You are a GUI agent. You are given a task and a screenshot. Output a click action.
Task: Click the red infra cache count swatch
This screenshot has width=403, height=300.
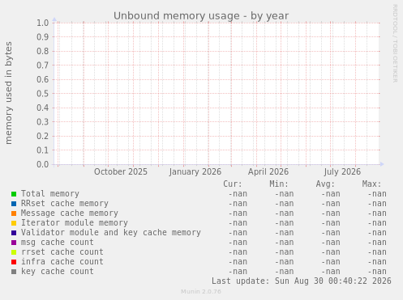14,262
